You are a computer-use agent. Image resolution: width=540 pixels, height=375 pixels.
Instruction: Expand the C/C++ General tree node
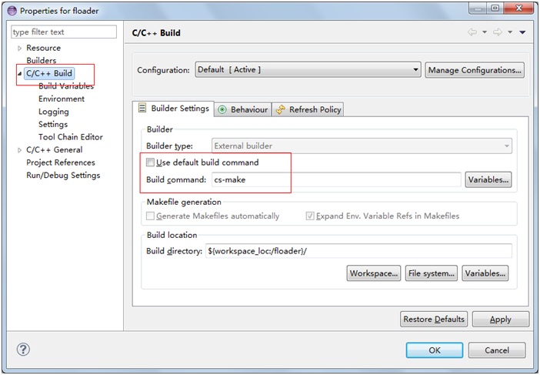pyautogui.click(x=20, y=150)
